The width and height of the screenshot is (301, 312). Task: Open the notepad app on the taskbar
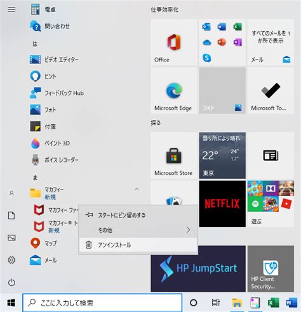click(x=255, y=302)
